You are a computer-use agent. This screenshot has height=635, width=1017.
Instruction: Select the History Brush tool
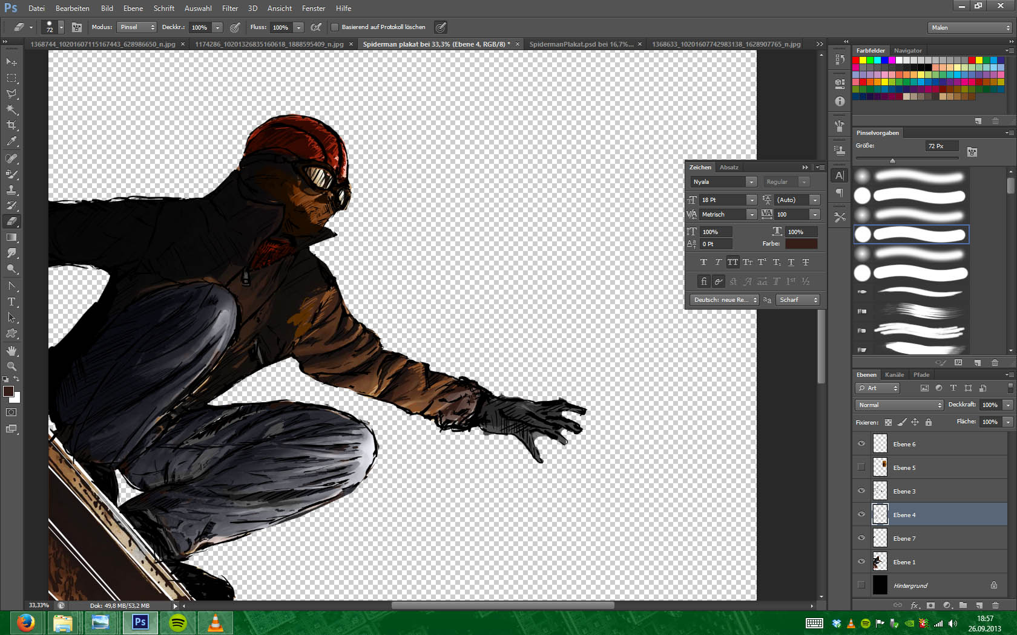tap(12, 206)
